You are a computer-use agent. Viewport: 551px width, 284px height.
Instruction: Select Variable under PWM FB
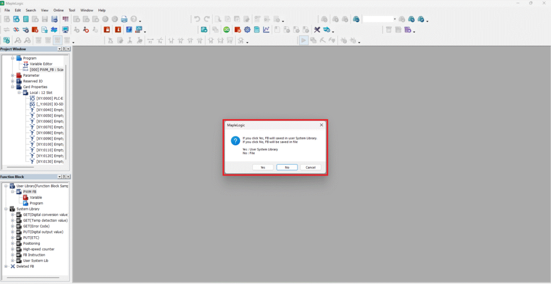click(36, 198)
